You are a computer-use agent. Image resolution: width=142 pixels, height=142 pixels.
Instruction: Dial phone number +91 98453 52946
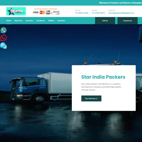(82, 13)
